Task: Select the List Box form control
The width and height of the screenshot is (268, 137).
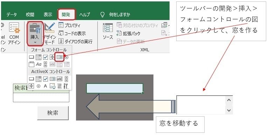Action: tap(59, 57)
